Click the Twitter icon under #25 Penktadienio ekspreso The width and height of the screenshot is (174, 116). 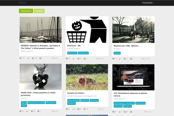click(119, 112)
